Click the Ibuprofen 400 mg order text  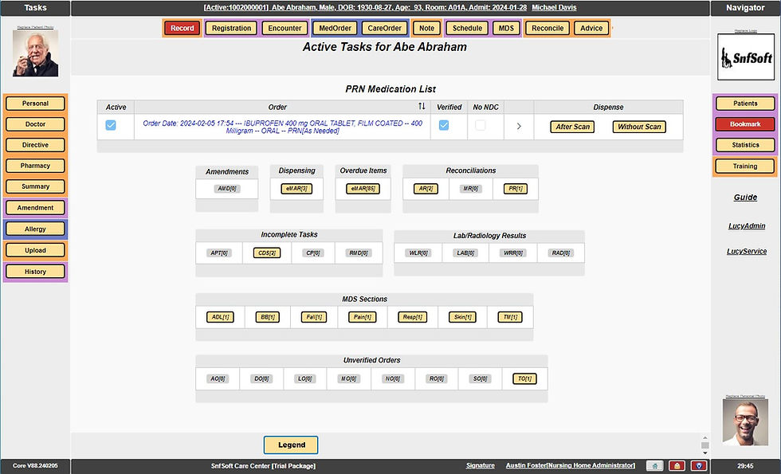click(x=282, y=127)
